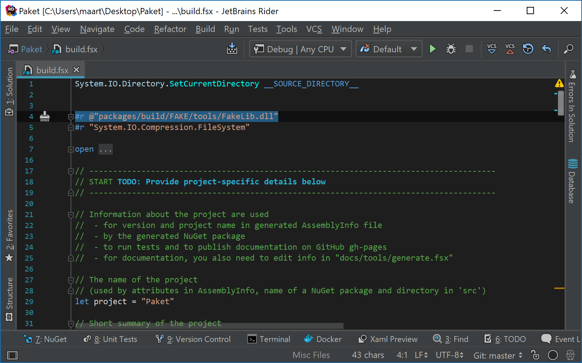Click the SetCurrentDirectory method on line 1

pos(214,84)
